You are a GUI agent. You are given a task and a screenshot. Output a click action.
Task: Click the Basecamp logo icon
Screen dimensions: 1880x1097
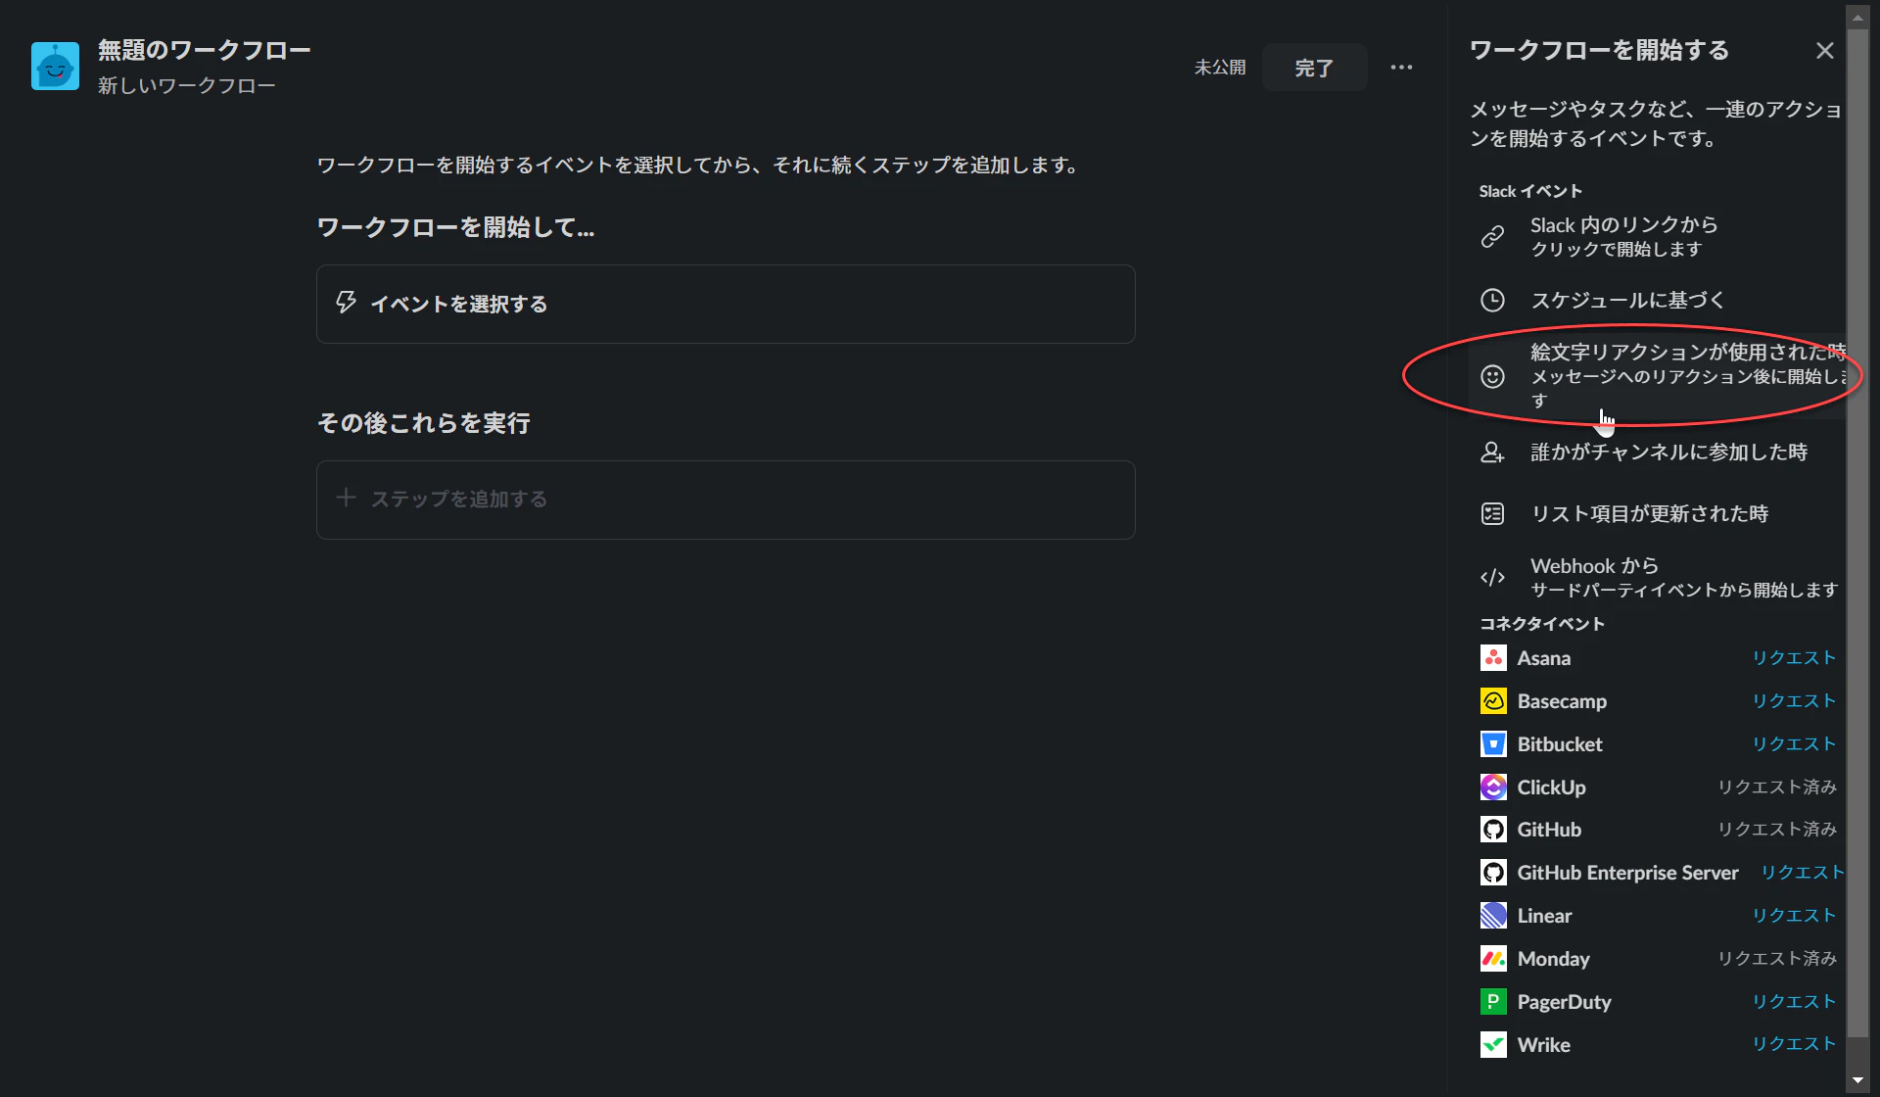pos(1493,701)
